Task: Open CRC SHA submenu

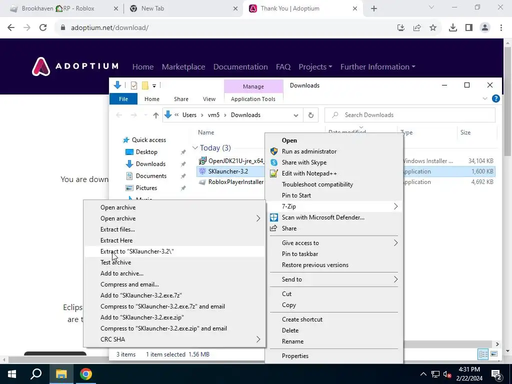Action: coord(174,339)
